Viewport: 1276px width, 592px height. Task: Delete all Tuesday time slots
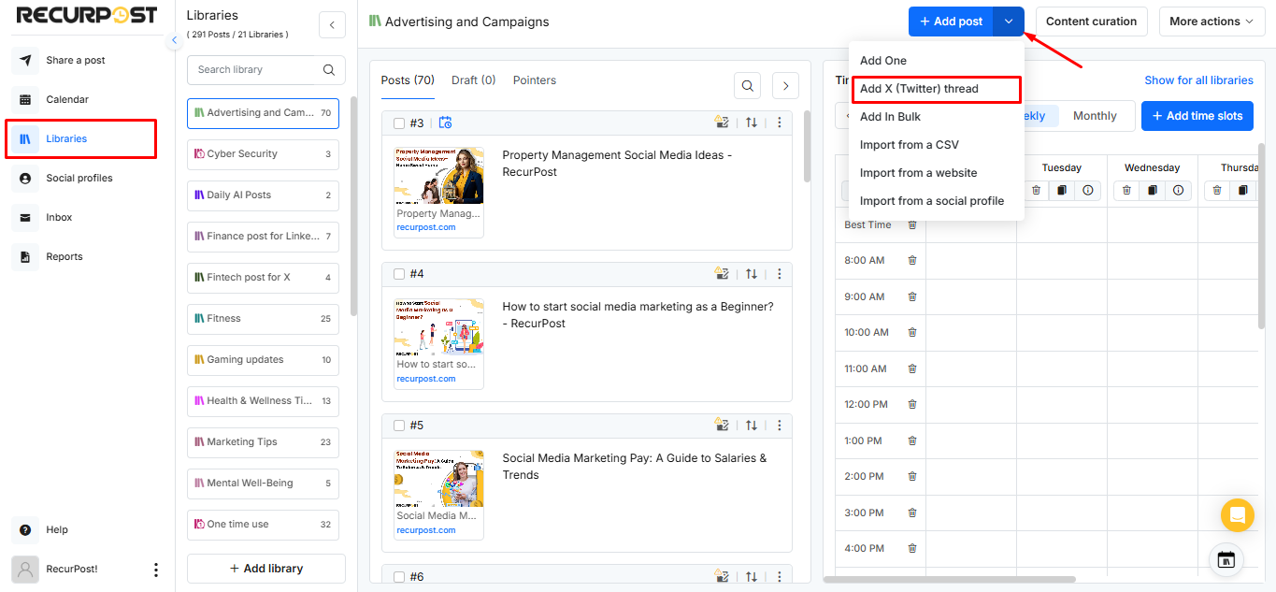[1037, 190]
